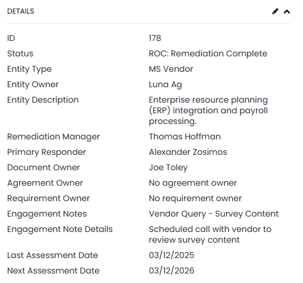Screen dimensions: 303x283
Task: Select the DETAILS section heading
Action: tap(21, 11)
